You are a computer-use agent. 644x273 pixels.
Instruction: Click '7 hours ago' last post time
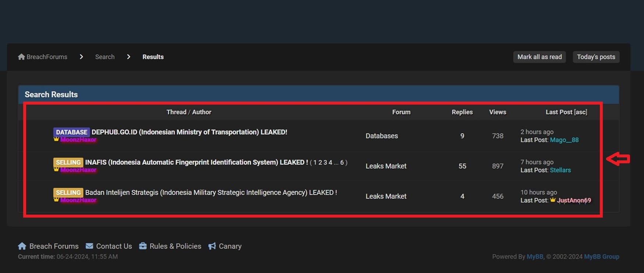click(537, 162)
